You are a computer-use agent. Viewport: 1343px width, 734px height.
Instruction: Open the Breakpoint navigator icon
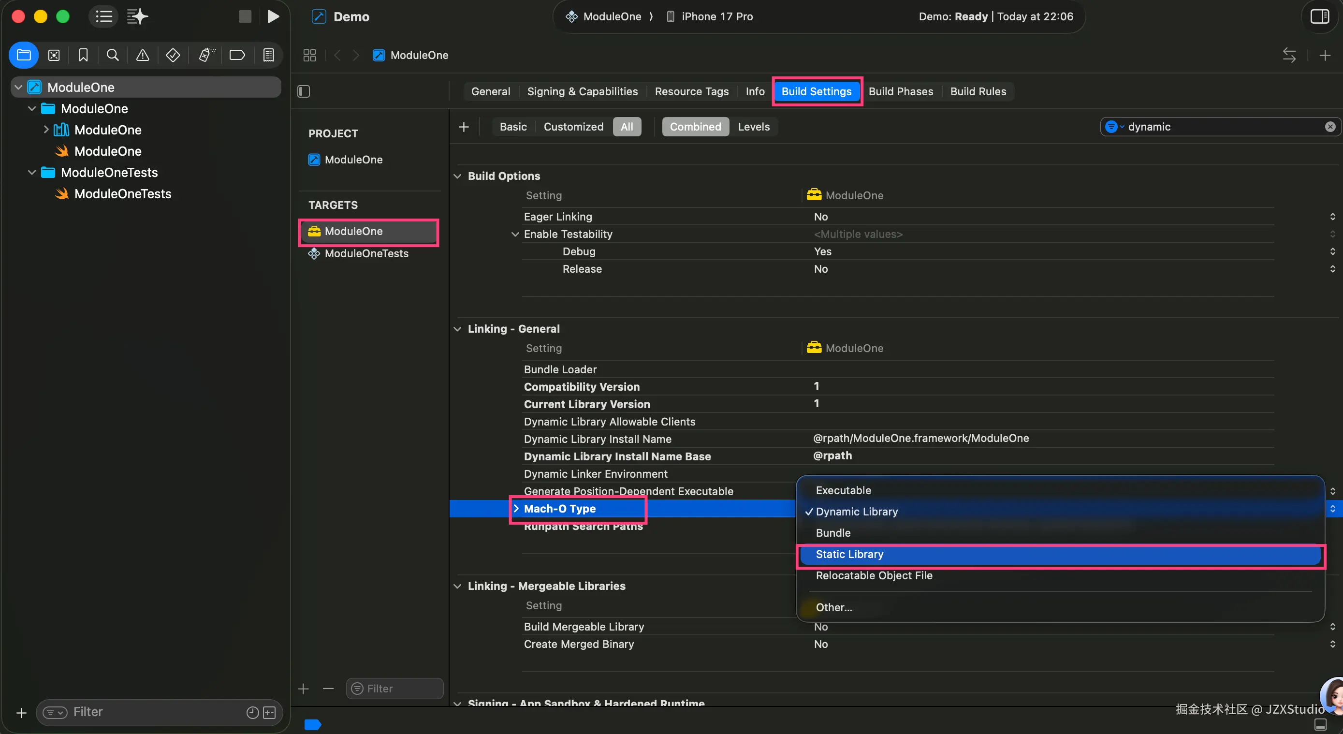click(x=237, y=55)
